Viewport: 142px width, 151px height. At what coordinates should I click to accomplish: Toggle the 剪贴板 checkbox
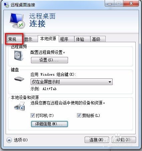(79, 116)
